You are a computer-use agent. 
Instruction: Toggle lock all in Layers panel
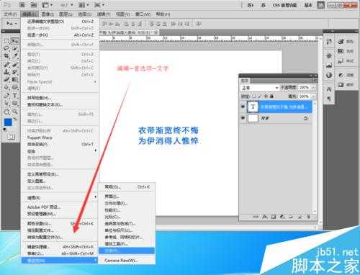271,96
